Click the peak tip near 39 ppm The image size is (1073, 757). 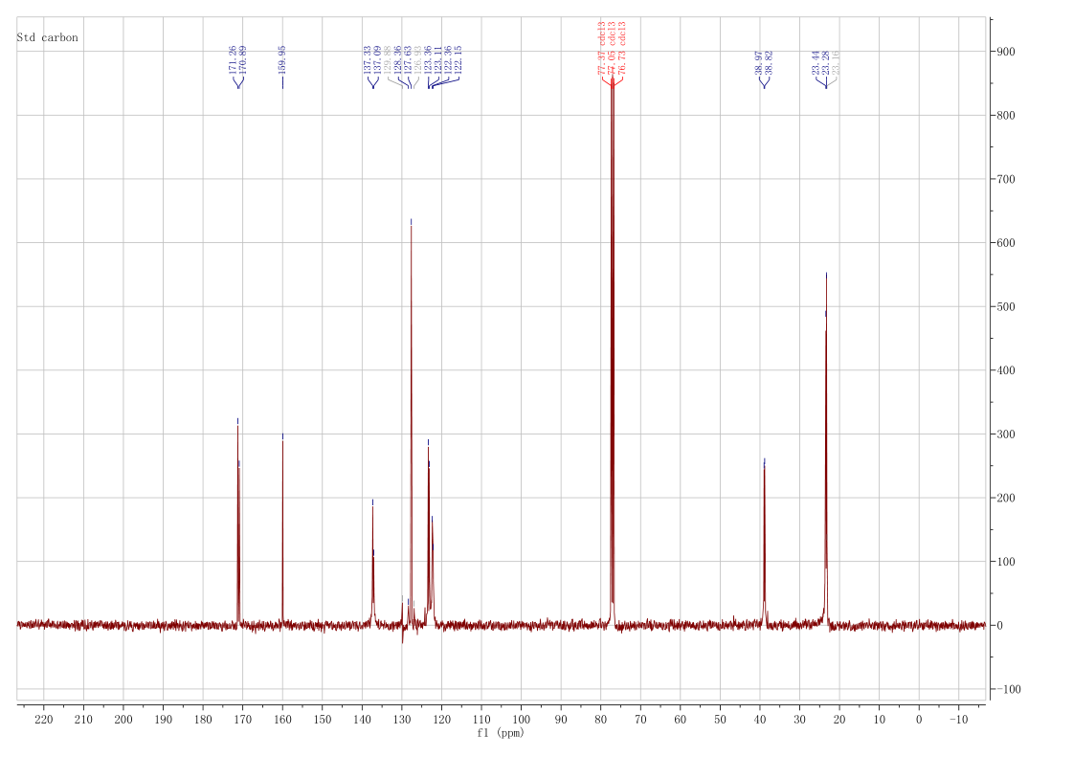point(764,461)
